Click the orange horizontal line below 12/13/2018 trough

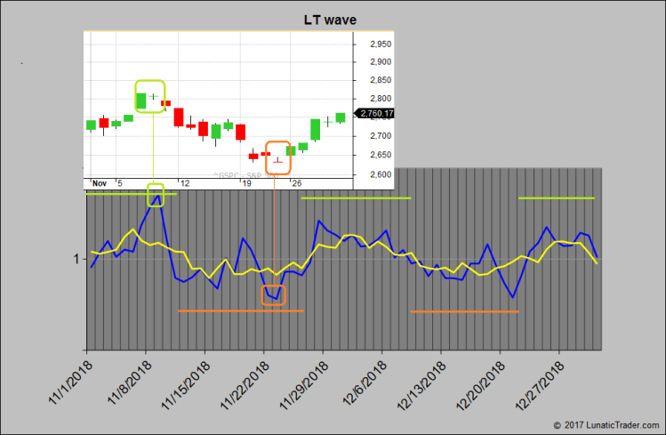coord(464,311)
